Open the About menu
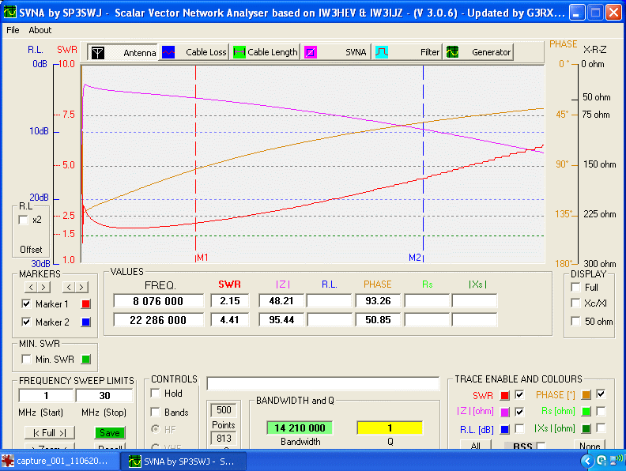Image resolution: width=626 pixels, height=471 pixels. tap(40, 30)
